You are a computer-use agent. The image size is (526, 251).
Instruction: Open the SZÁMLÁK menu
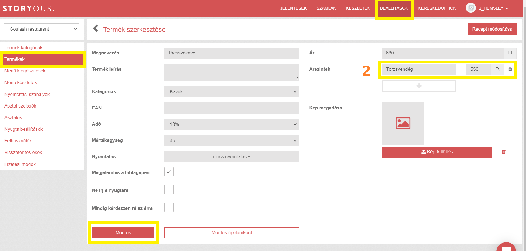point(326,8)
